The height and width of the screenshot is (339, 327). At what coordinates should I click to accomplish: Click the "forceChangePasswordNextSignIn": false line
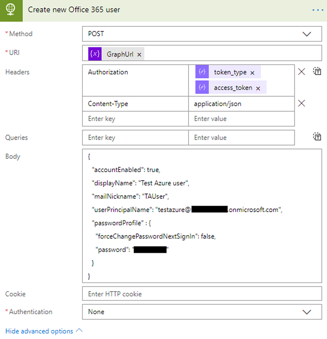click(x=156, y=236)
